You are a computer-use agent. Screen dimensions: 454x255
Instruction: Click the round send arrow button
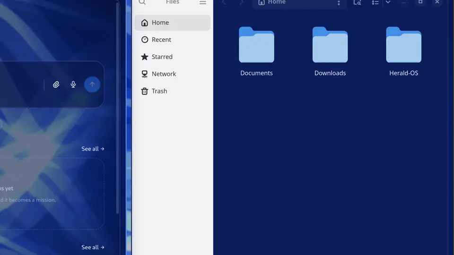click(x=92, y=85)
